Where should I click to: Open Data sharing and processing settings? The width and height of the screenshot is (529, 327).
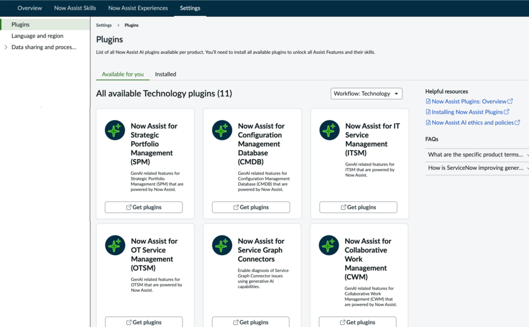tap(44, 47)
